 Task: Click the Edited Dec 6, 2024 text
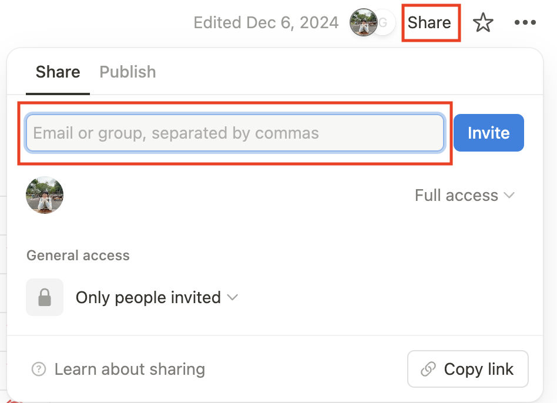(266, 23)
